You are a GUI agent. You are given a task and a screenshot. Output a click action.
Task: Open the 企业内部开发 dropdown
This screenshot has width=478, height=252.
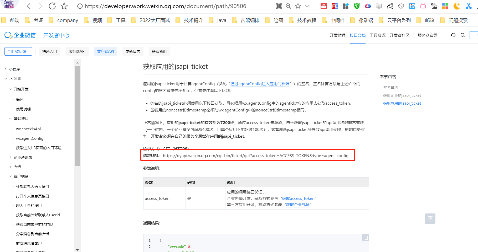(18, 51)
